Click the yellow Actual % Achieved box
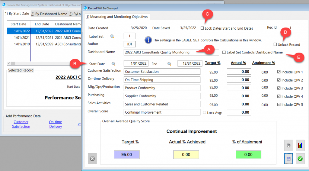 (x=186, y=154)
